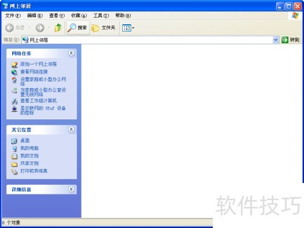The image size is (304, 228).
Task: Open the Views dropdown arrow
Action: pos(133,28)
